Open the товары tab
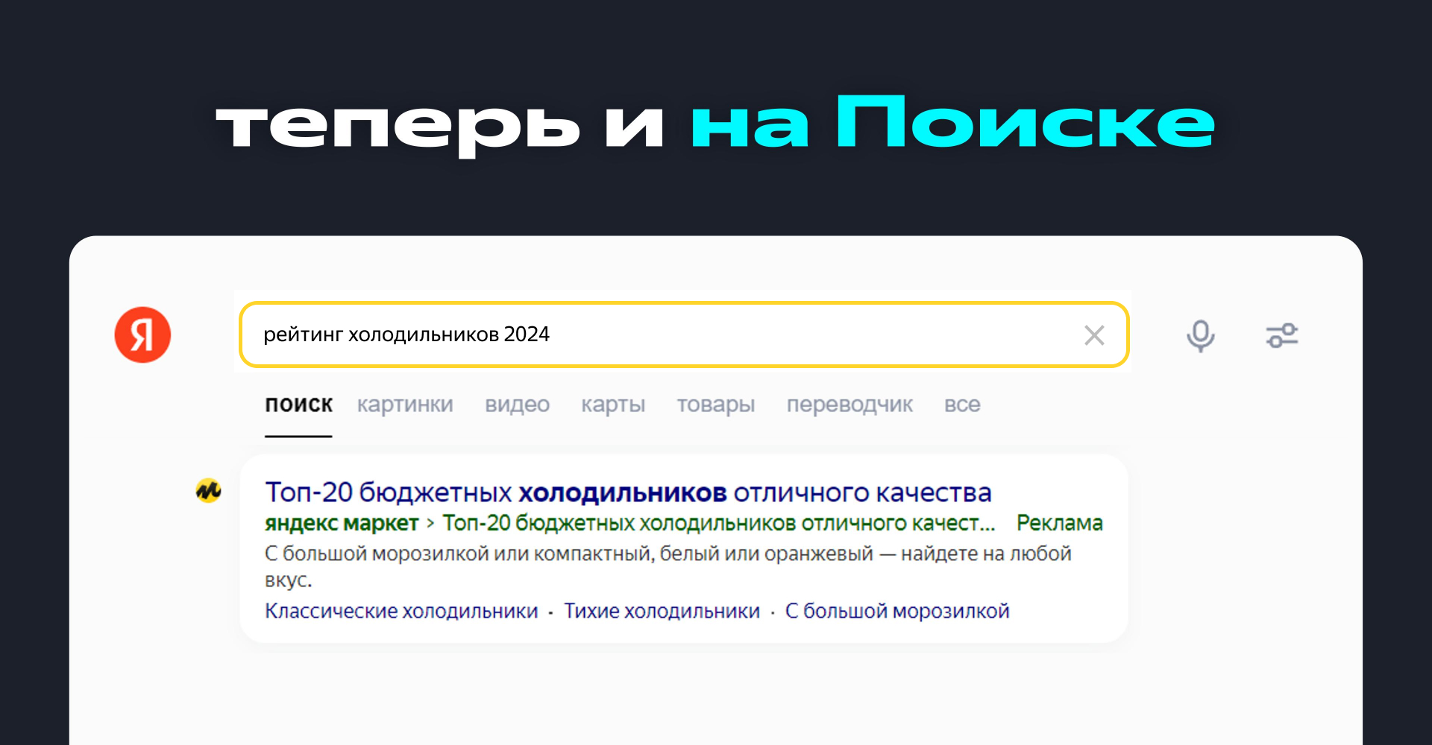Viewport: 1432px width, 745px height. (x=716, y=405)
